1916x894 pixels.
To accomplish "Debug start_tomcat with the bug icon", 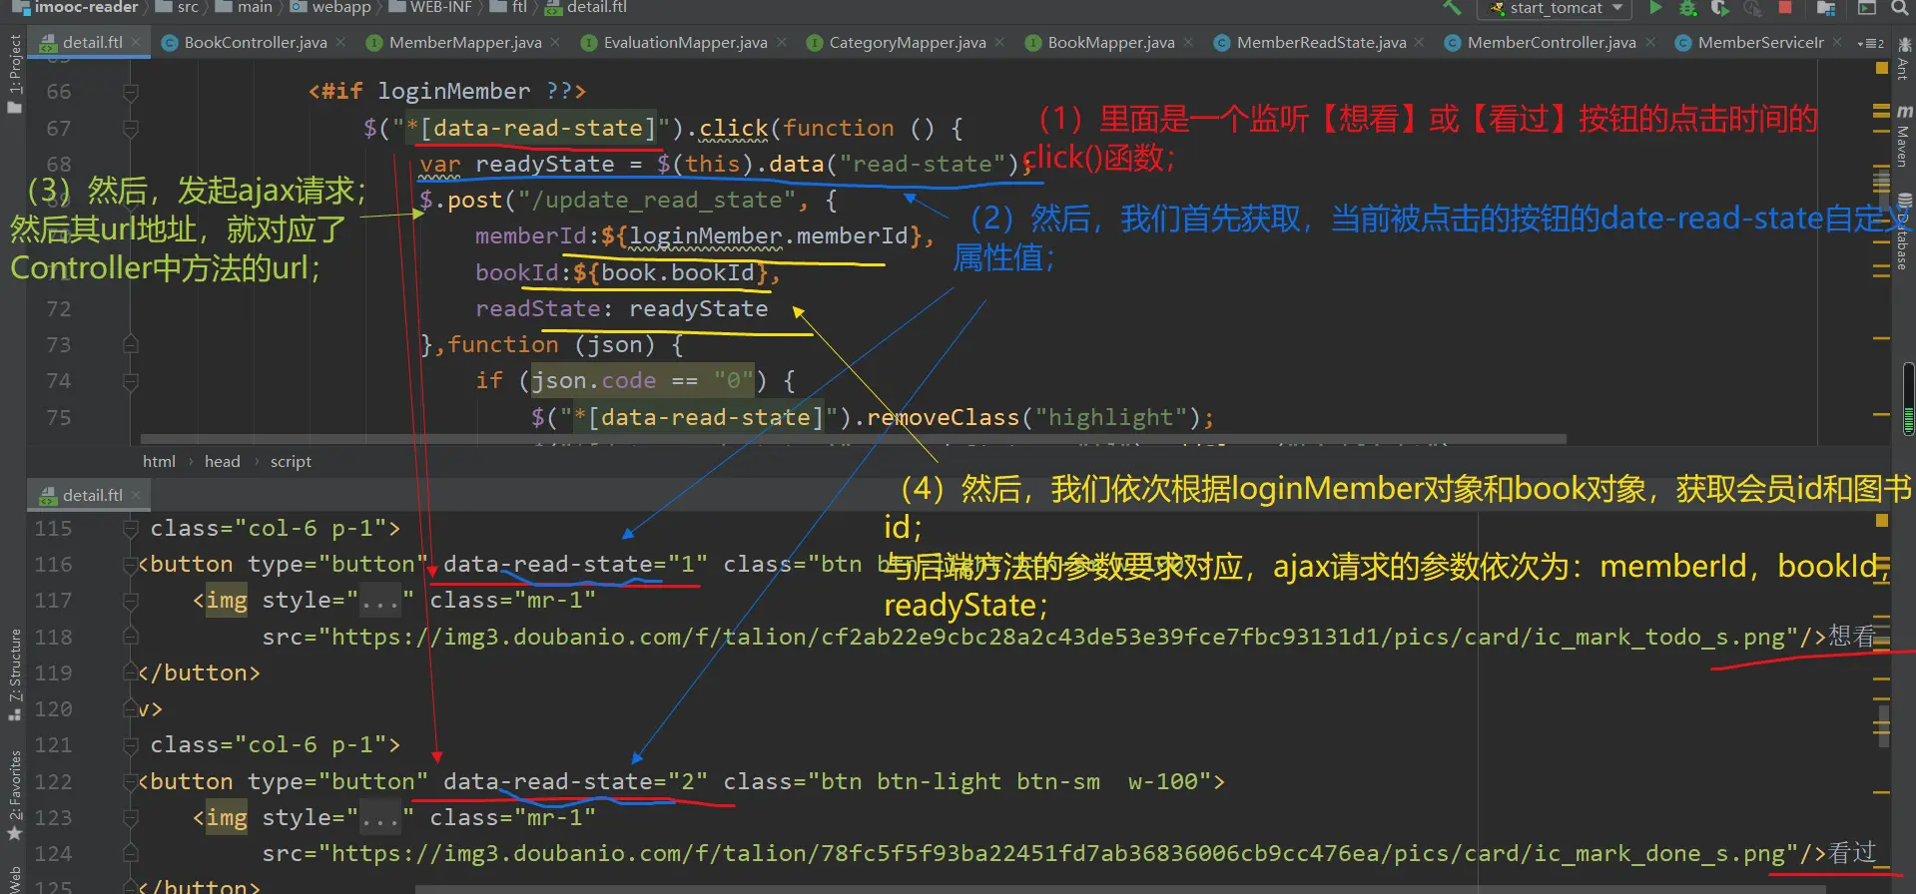I will pos(1688,8).
